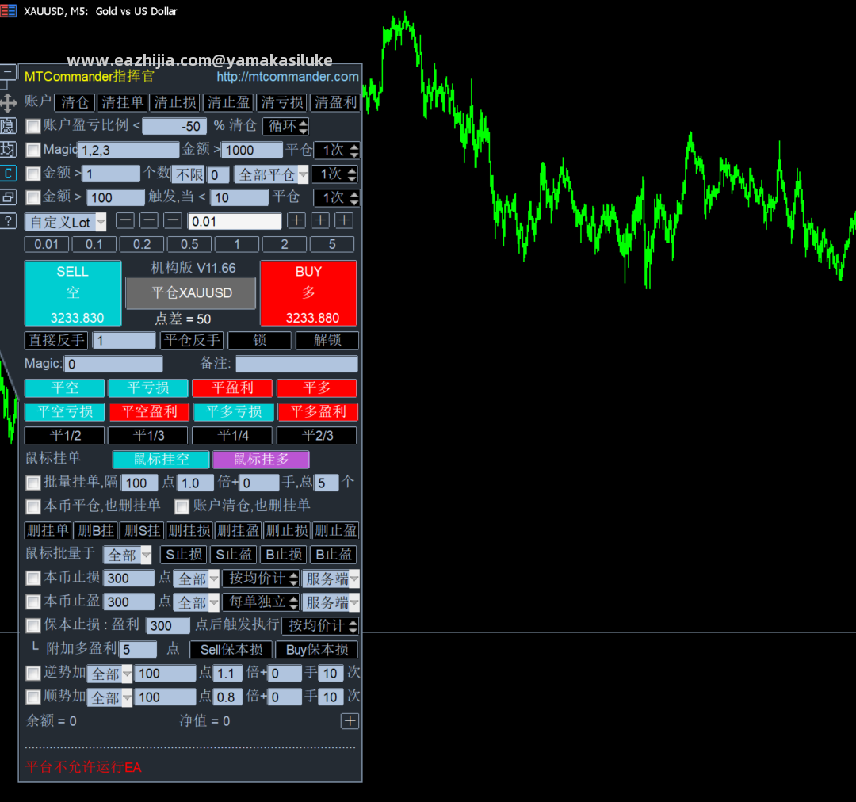Click 平仓XAUUSD button
The height and width of the screenshot is (802, 856).
pyautogui.click(x=191, y=293)
